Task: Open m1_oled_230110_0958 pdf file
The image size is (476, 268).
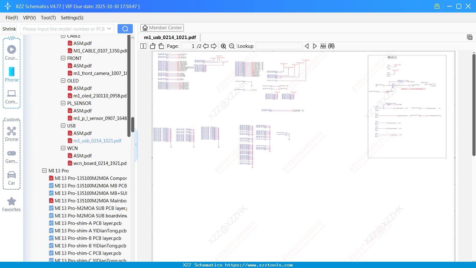Action: coord(98,96)
